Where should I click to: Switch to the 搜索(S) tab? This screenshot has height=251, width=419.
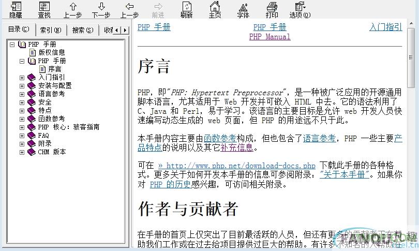click(x=83, y=30)
